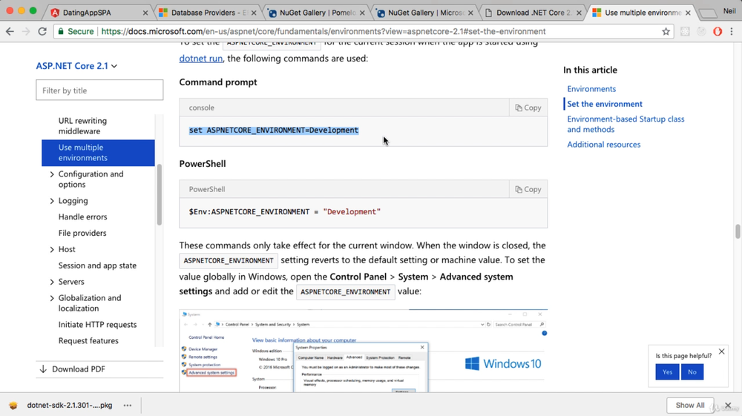Go back with the browser back arrow
742x416 pixels.
click(x=10, y=31)
